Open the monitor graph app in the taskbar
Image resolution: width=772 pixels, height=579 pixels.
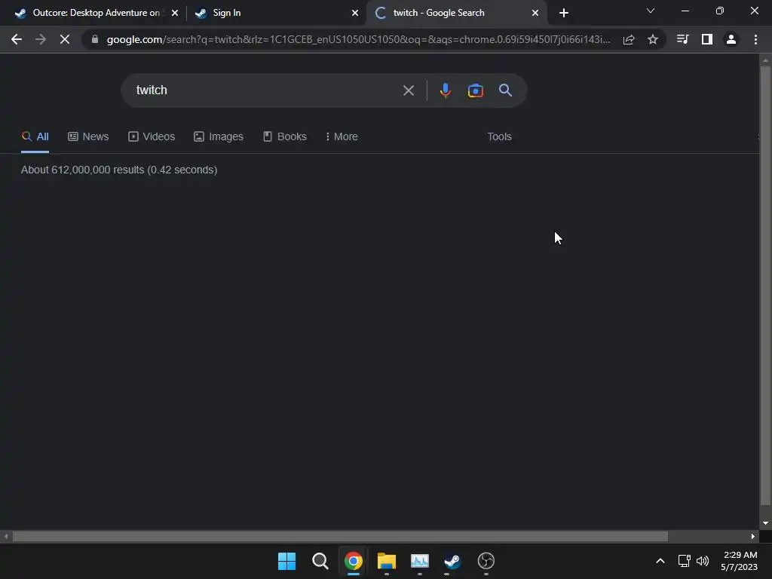pos(419,561)
